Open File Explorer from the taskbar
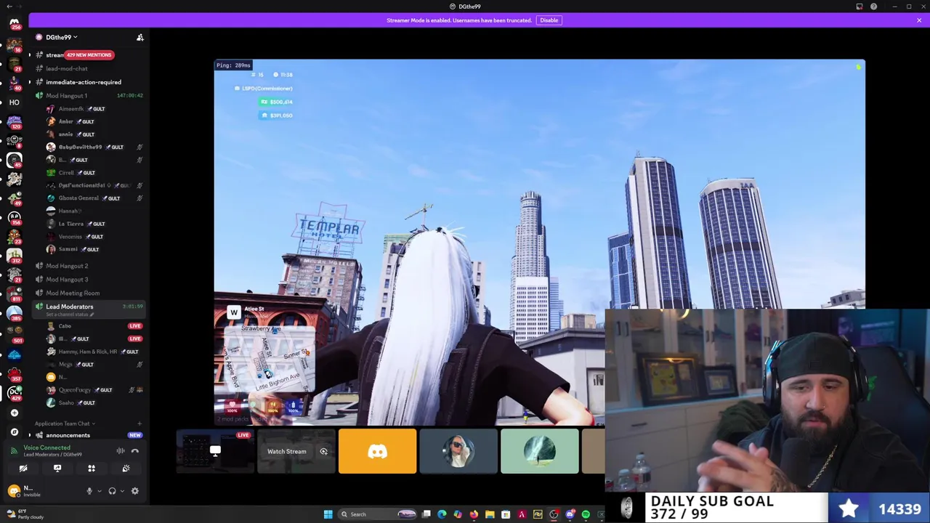The image size is (930, 523). pyautogui.click(x=490, y=515)
